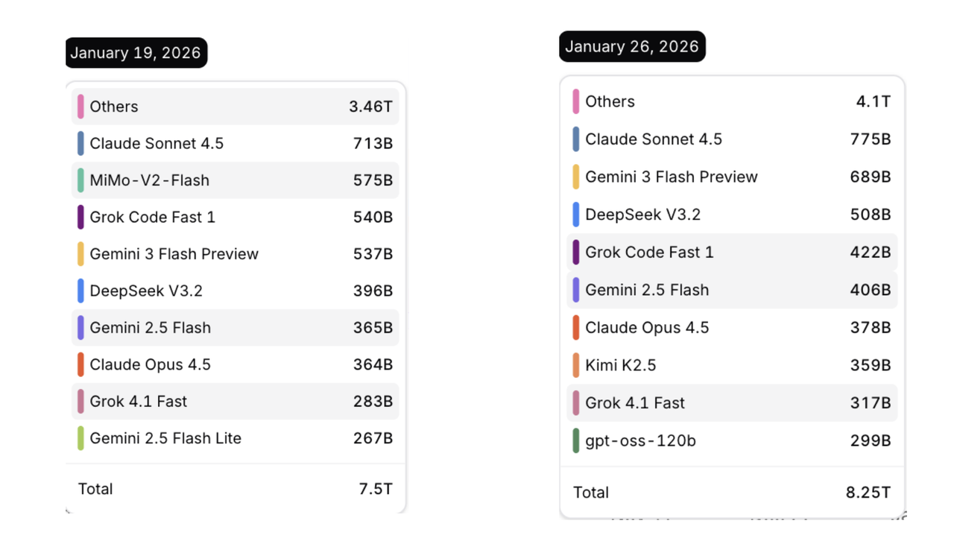Click the 689B Gemini 3 Flash Preview value

tap(871, 177)
